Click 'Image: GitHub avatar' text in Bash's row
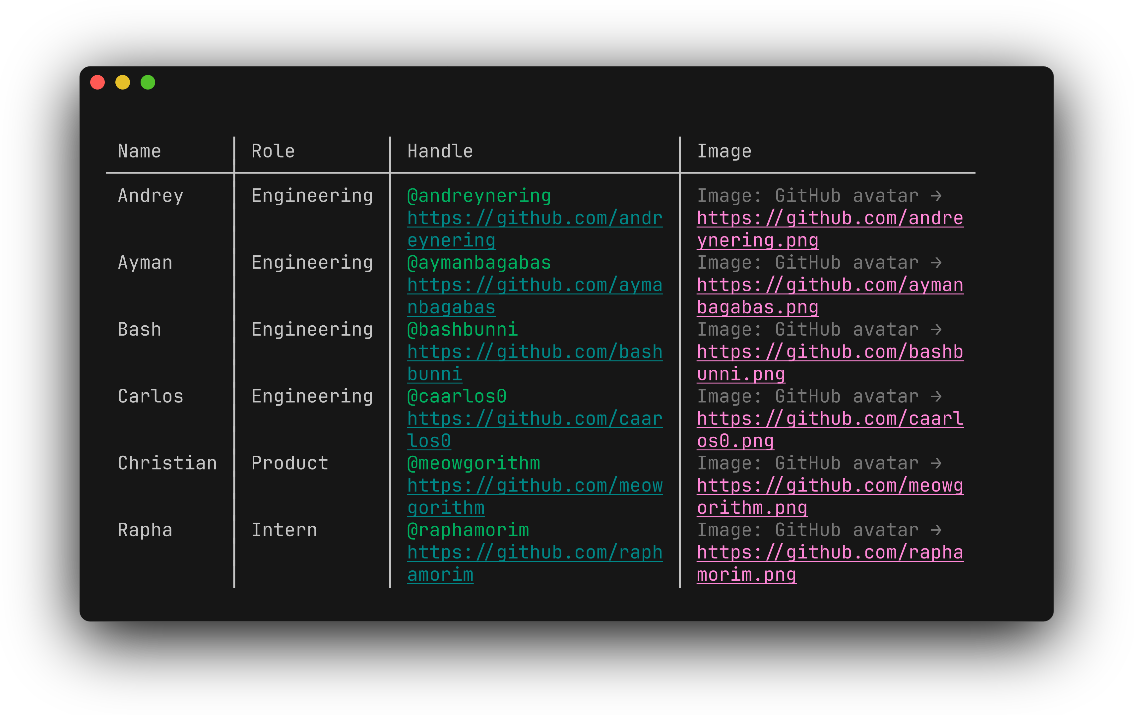Screen dimensions: 1134x715 click(x=808, y=330)
